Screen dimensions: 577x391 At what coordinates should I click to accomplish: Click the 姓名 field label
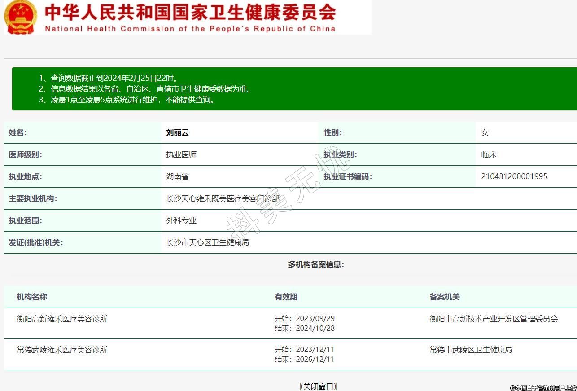(x=18, y=132)
